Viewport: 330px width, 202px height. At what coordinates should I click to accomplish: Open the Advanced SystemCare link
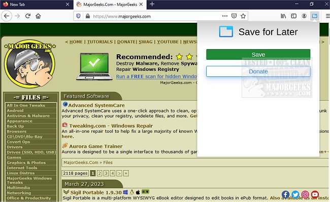click(96, 105)
